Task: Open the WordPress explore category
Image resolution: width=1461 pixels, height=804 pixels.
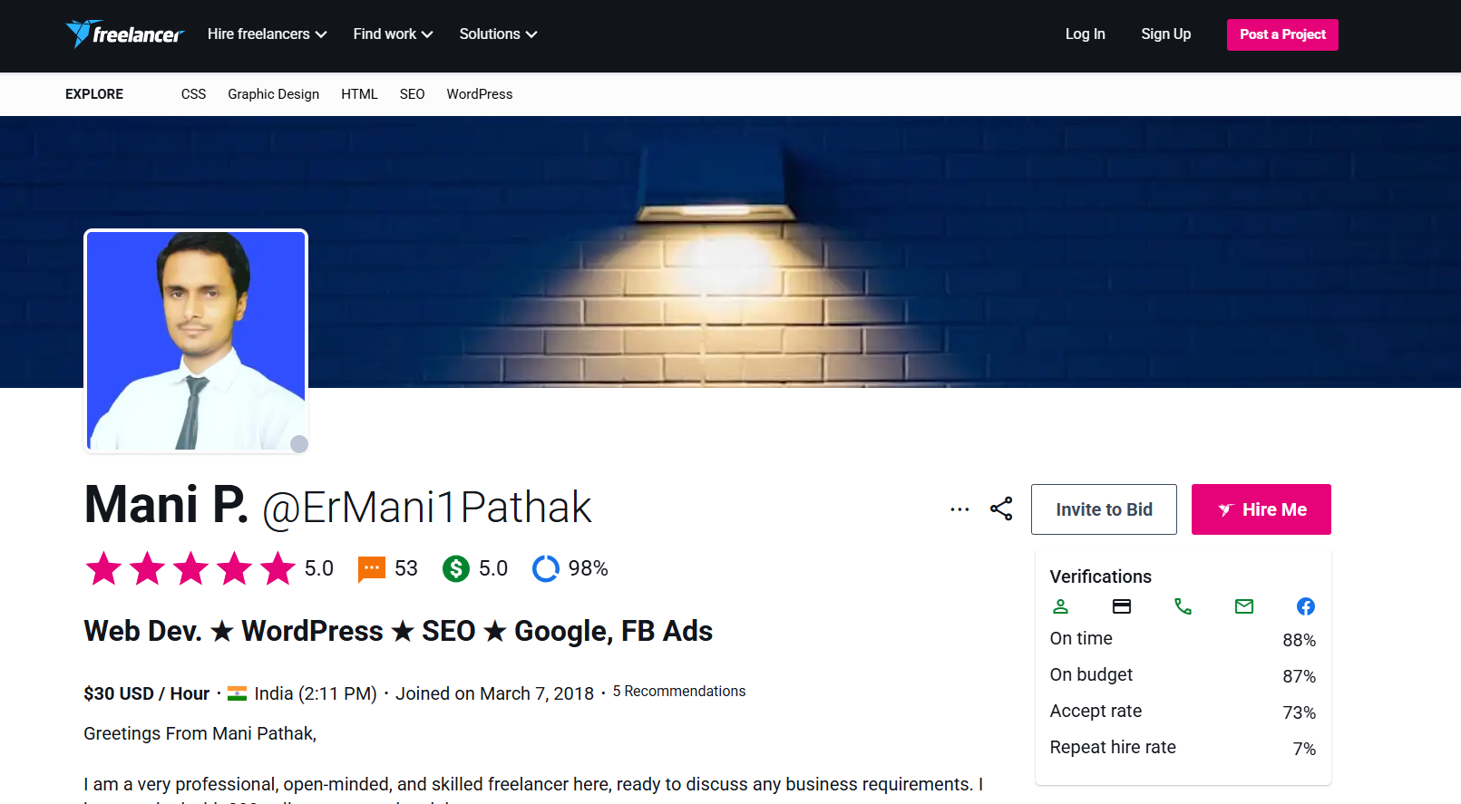Action: pos(479,94)
